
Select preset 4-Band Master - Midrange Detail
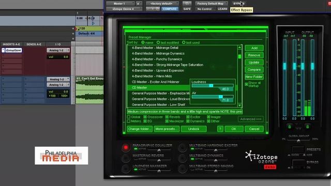point(155,48)
